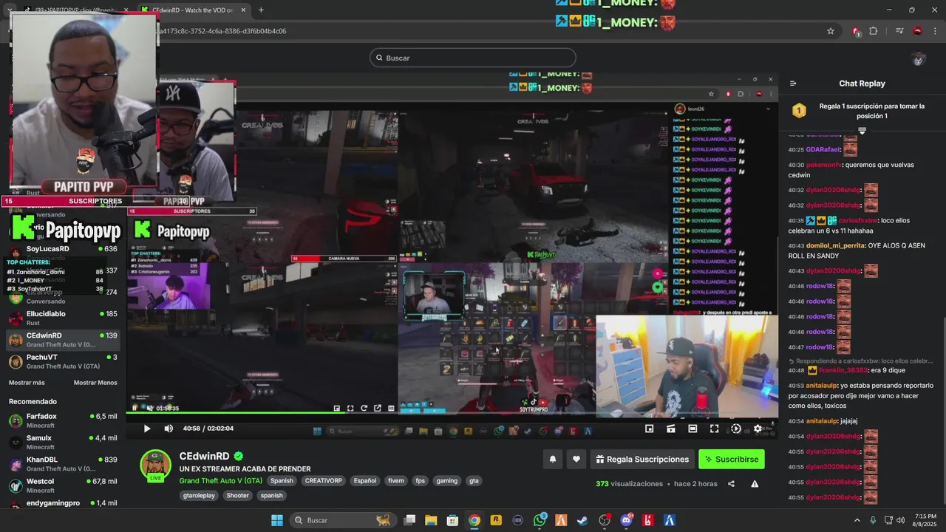Image resolution: width=946 pixels, height=532 pixels.
Task: Open Chrome profile avatar in toolbar
Action: point(917,31)
